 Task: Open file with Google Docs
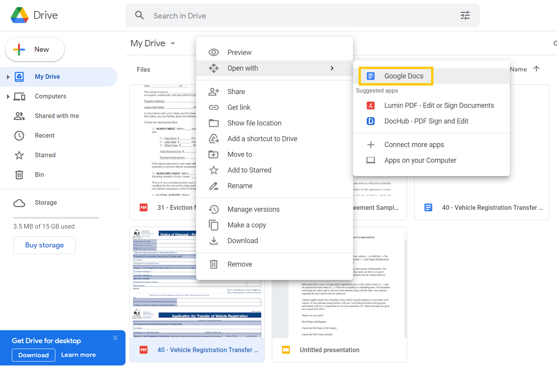[431, 76]
